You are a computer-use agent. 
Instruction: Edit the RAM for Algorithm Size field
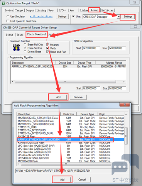click(117, 48)
